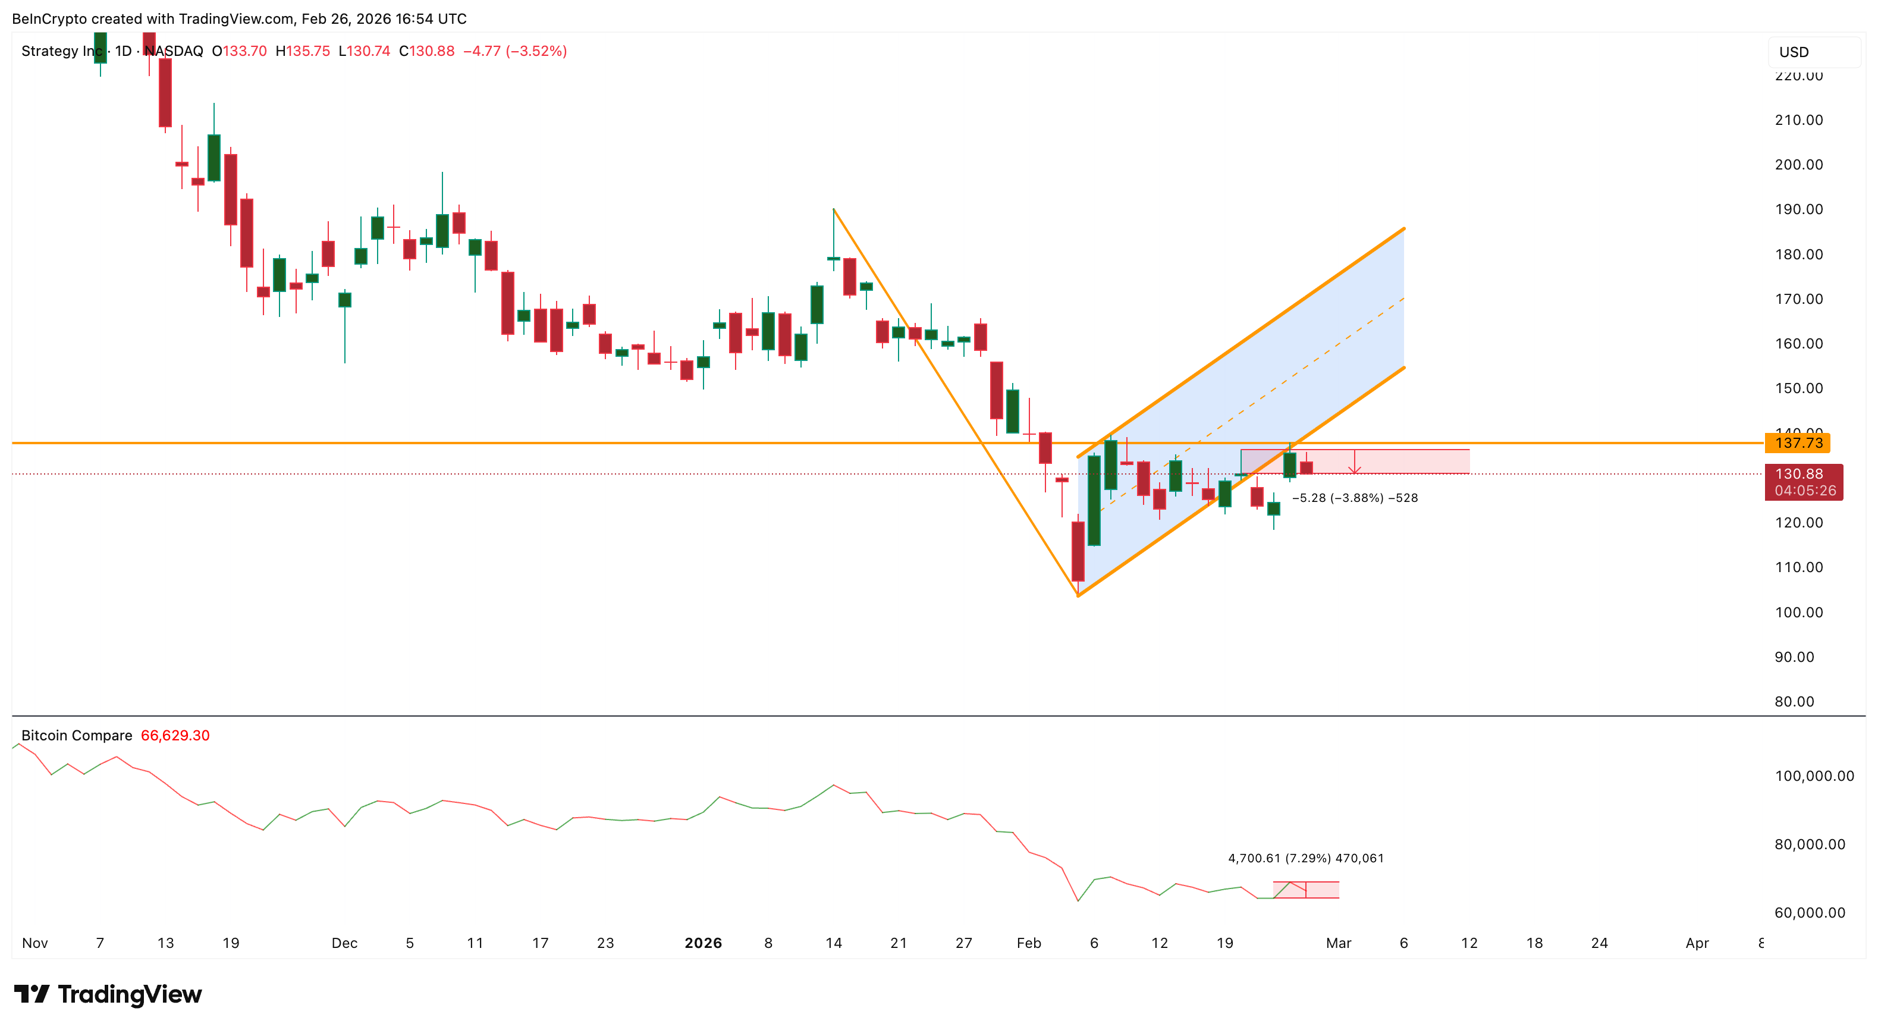Click the Dec label on time axis

point(344,943)
